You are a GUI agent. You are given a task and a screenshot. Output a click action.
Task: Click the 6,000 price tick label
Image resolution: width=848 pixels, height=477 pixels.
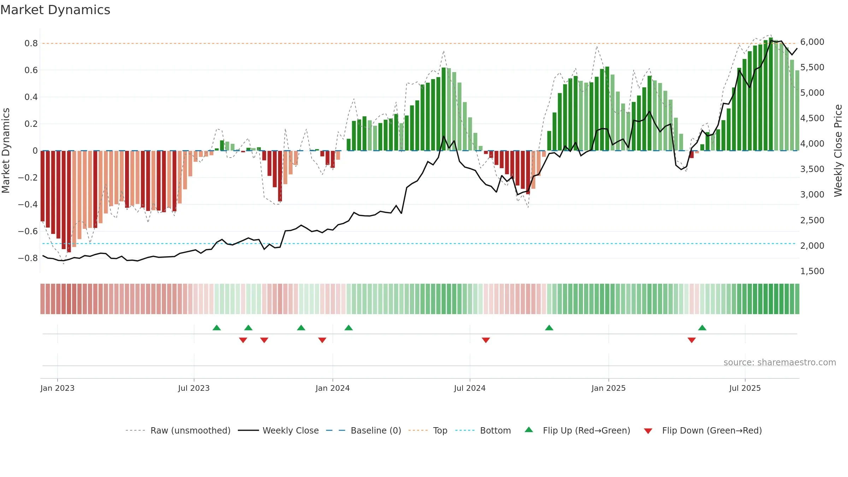(812, 42)
